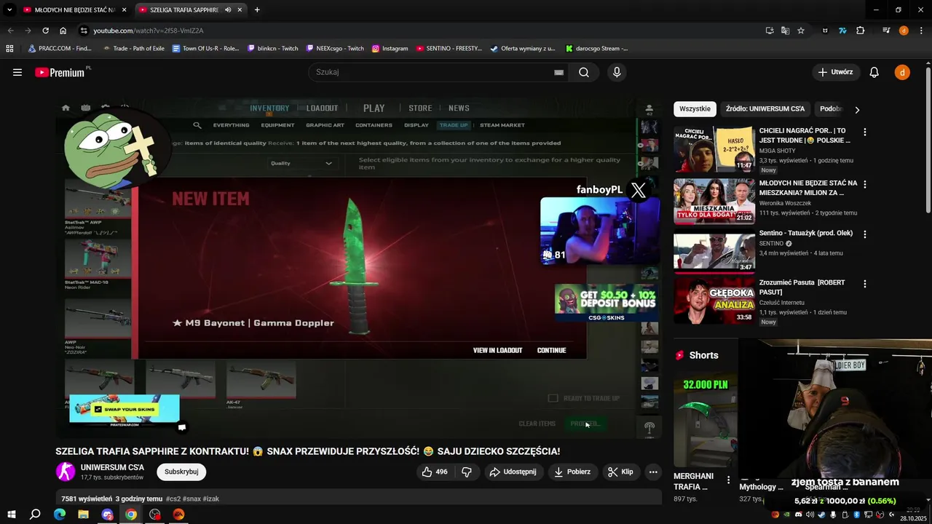The width and height of the screenshot is (932, 524).
Task: Open the Windows Start menu
Action: [12, 515]
